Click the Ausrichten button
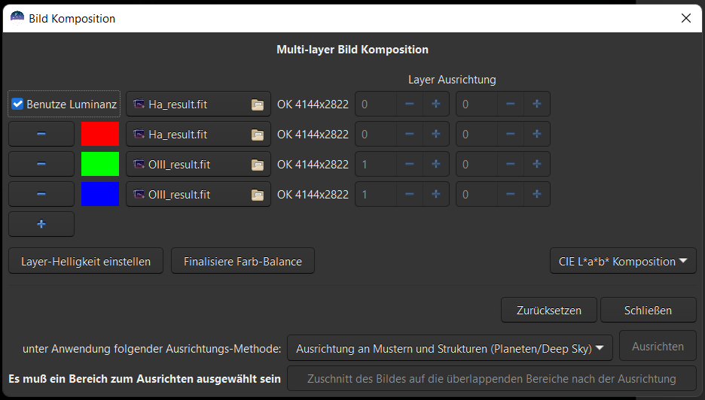This screenshot has width=705, height=400. (x=658, y=346)
